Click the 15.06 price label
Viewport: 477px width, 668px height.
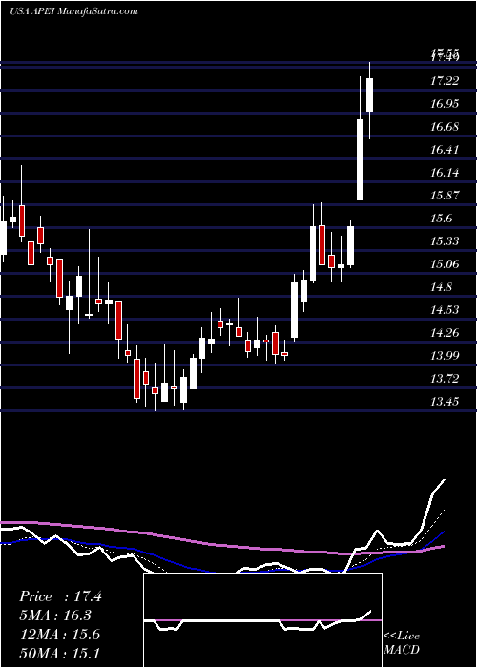tap(445, 264)
